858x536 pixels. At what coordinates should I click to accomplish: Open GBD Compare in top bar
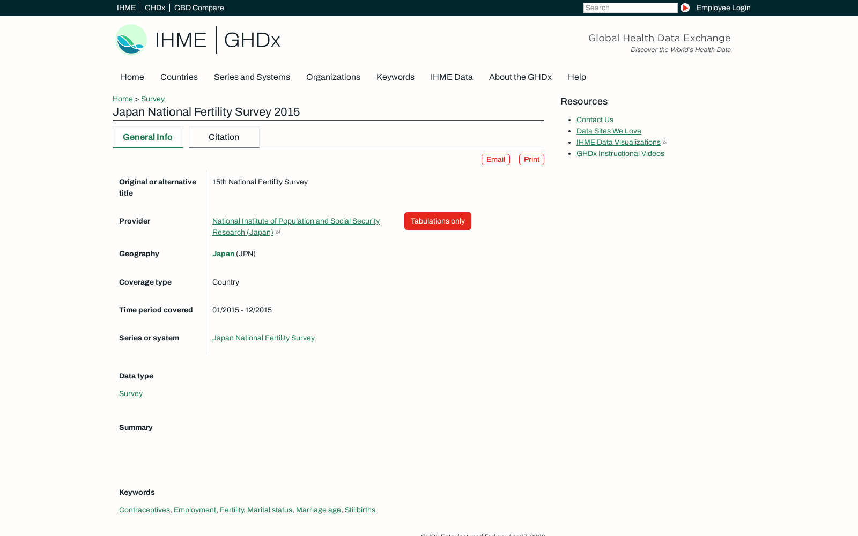(199, 8)
